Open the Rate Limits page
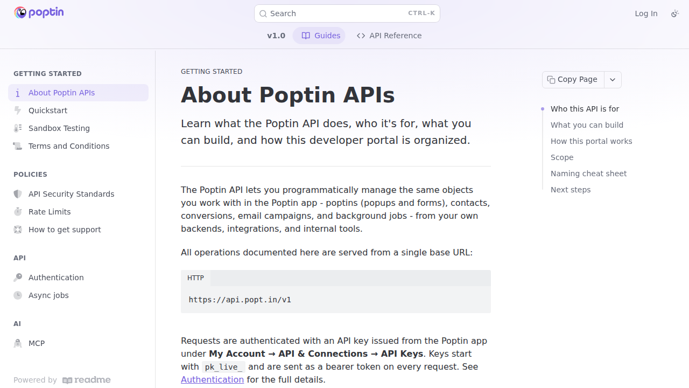This screenshot has width=689, height=388. (78, 212)
